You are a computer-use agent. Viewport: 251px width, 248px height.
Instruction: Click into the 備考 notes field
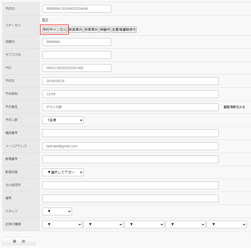coord(130,198)
